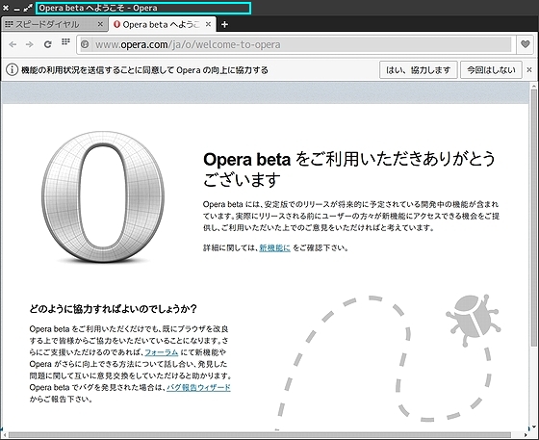Click the はい、協力します button
Viewport: 539px width, 440px height.
[x=418, y=69]
